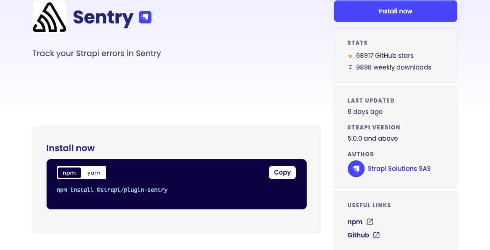
Task: Click the npm install command text
Action: [112, 190]
